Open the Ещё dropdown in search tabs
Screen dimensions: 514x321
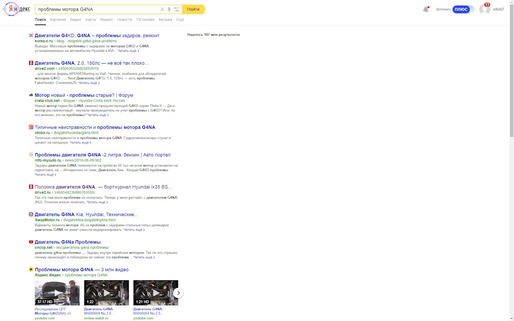(x=180, y=20)
